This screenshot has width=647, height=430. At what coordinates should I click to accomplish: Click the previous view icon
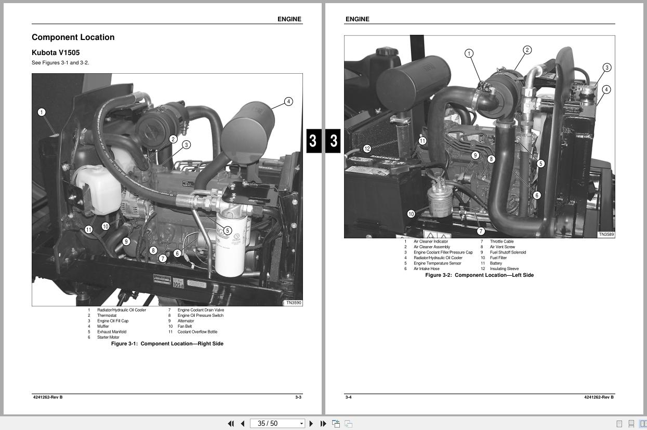pos(336,424)
